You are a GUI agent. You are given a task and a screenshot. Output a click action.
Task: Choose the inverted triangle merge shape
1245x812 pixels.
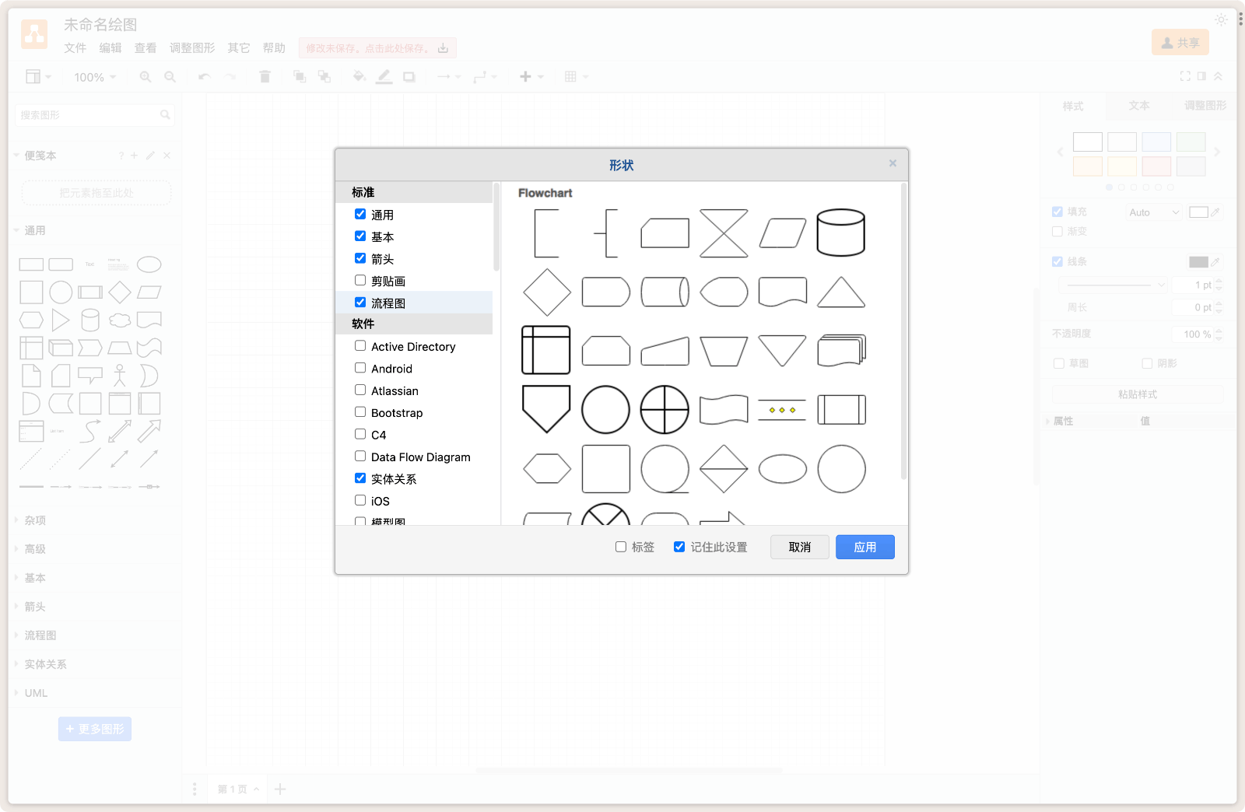click(783, 350)
